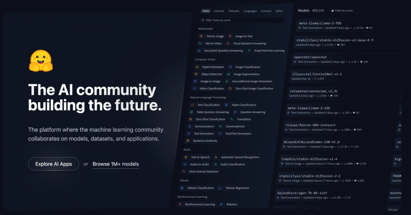Click the Tabular Classification task icon

point(182,188)
